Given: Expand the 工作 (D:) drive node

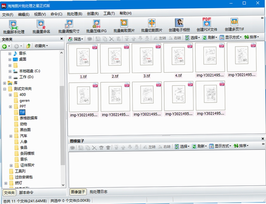Looking at the screenshot, I should pos(10,77).
